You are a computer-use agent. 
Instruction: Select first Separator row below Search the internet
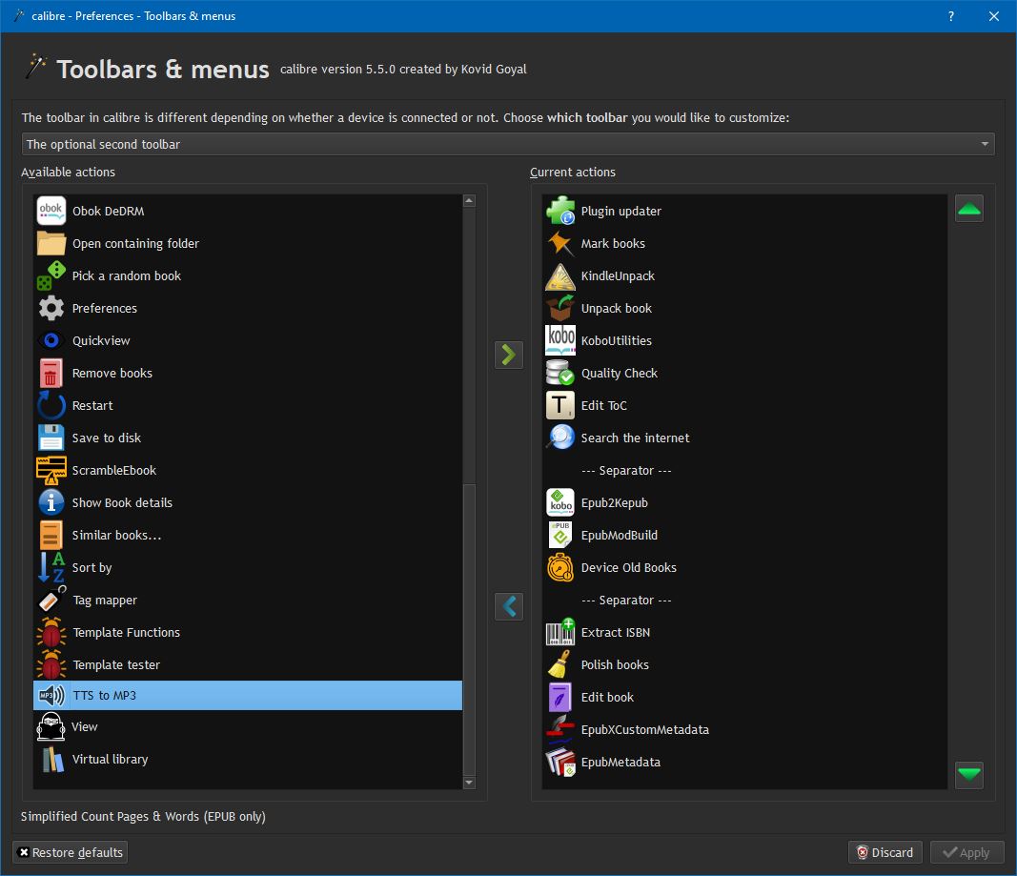pyautogui.click(x=744, y=470)
